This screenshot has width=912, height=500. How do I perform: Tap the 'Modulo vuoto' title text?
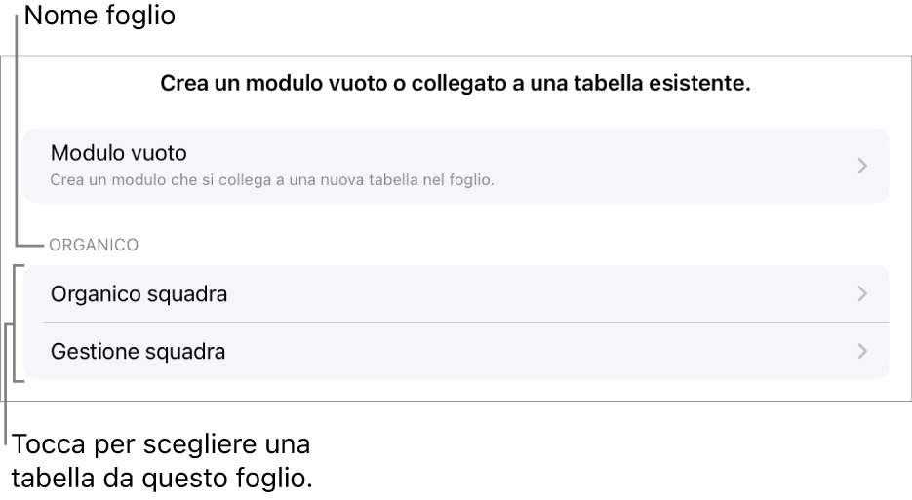pos(118,153)
